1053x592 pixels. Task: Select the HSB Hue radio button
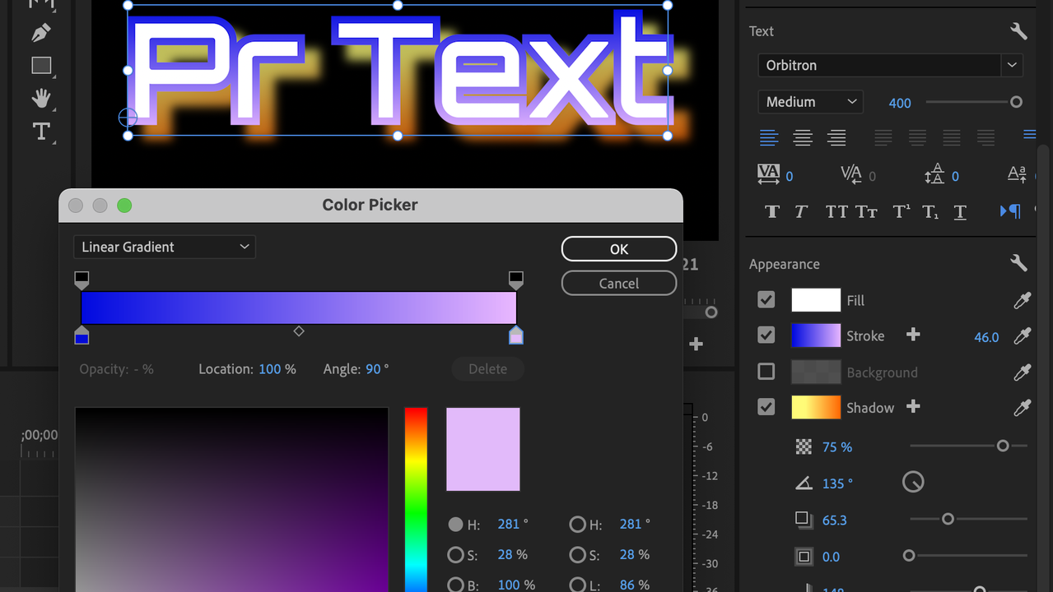click(455, 524)
